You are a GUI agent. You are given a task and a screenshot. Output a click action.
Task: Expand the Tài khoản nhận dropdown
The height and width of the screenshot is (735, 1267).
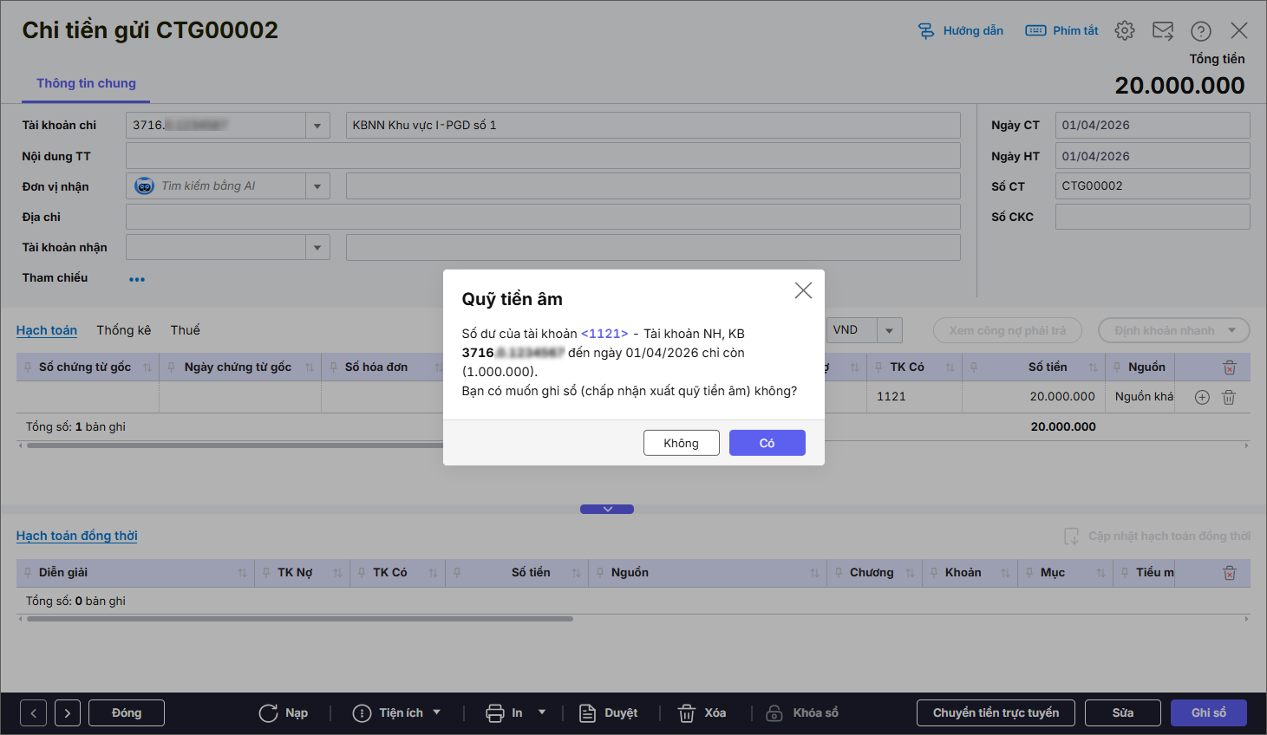point(317,248)
